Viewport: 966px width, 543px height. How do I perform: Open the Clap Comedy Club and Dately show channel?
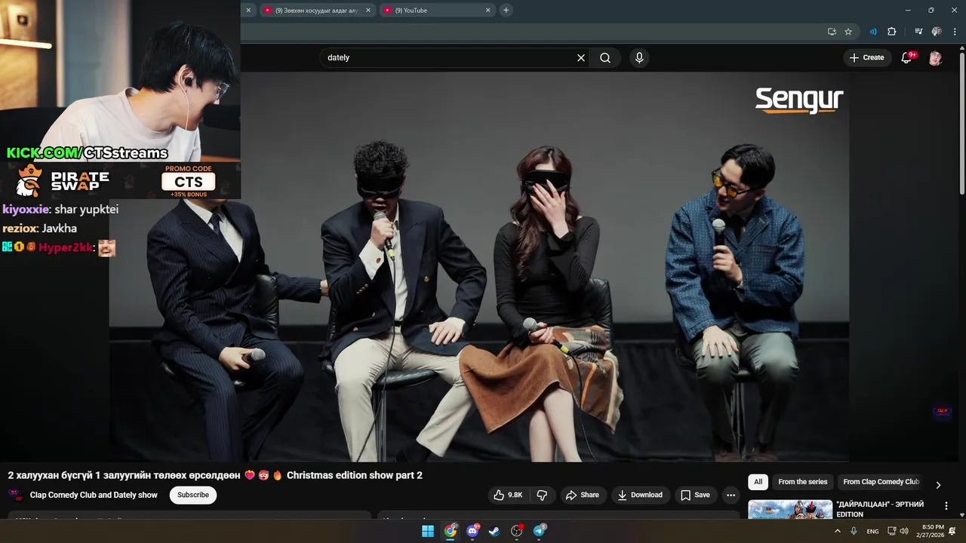(x=94, y=495)
